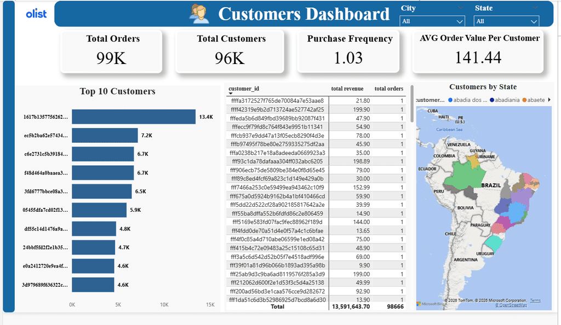Image resolution: width=561 pixels, height=325 pixels.
Task: Open the City dropdown filter
Action: (432, 21)
